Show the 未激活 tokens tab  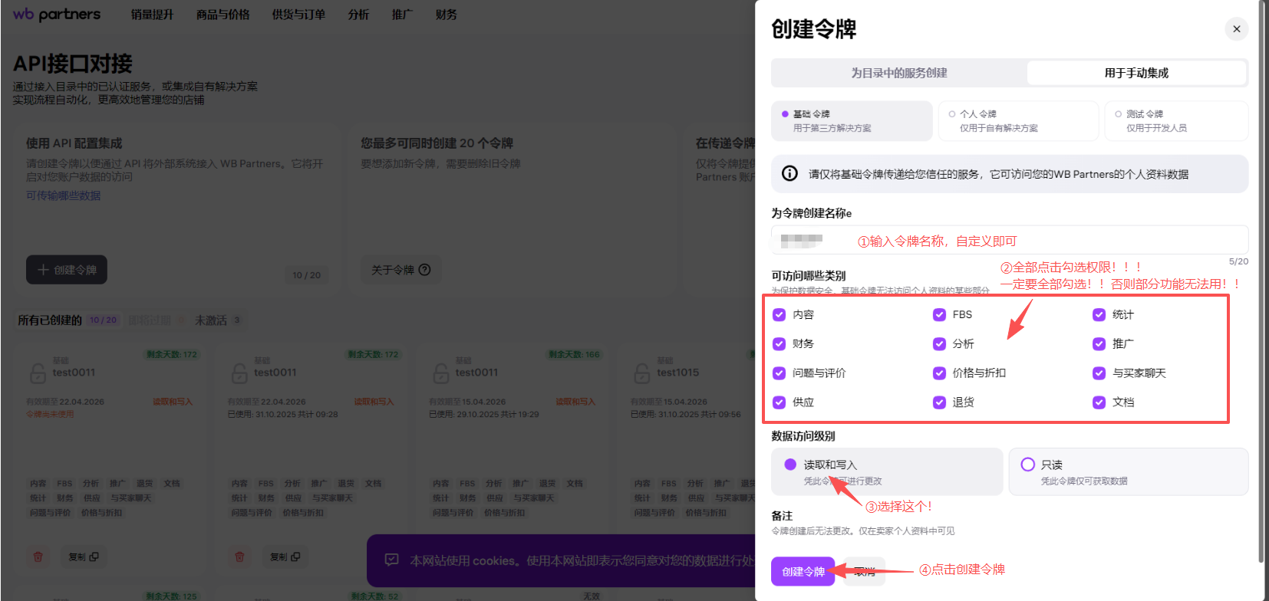(x=218, y=320)
